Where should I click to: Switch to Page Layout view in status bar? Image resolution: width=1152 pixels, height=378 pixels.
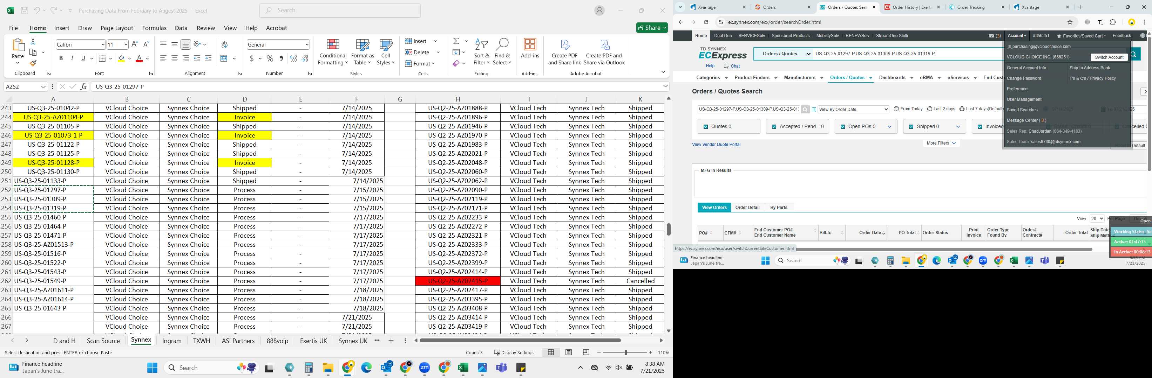(568, 352)
